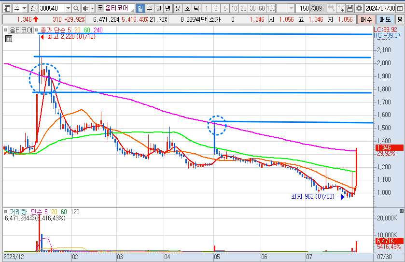Switch to the 분 minute chart tab
Screen dimensions: 405x262
click(x=178, y=9)
